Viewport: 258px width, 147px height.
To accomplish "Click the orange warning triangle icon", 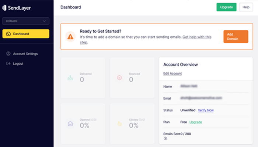I will [70, 37].
